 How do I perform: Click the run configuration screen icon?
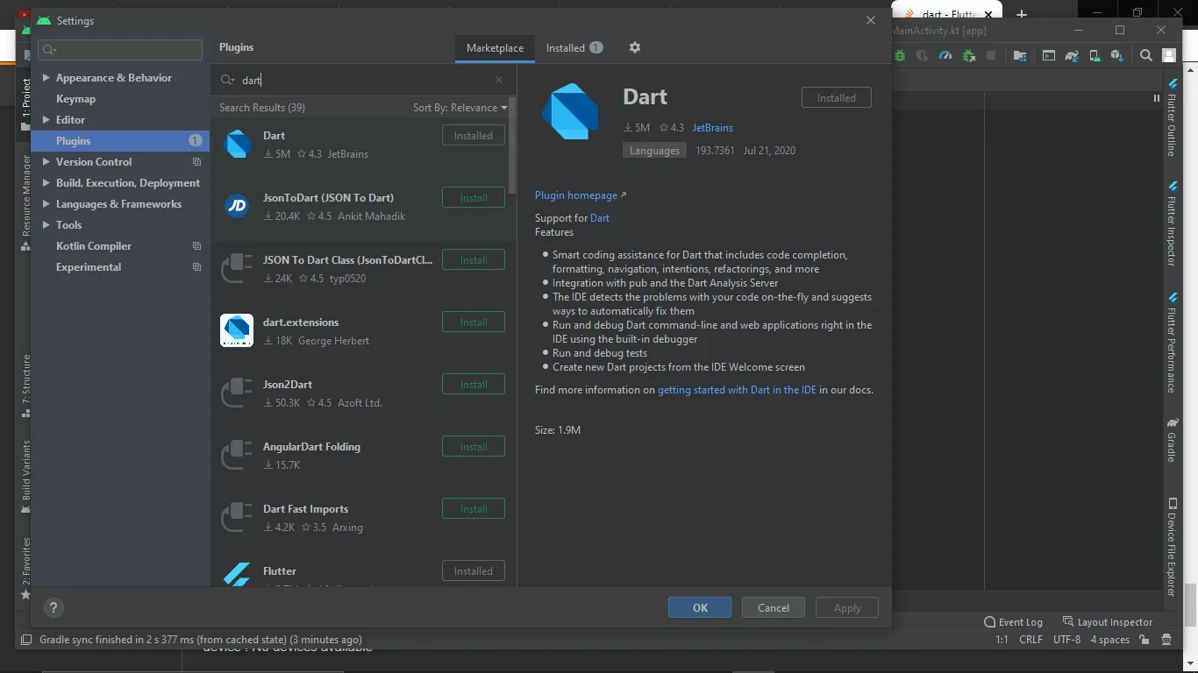tap(1048, 55)
